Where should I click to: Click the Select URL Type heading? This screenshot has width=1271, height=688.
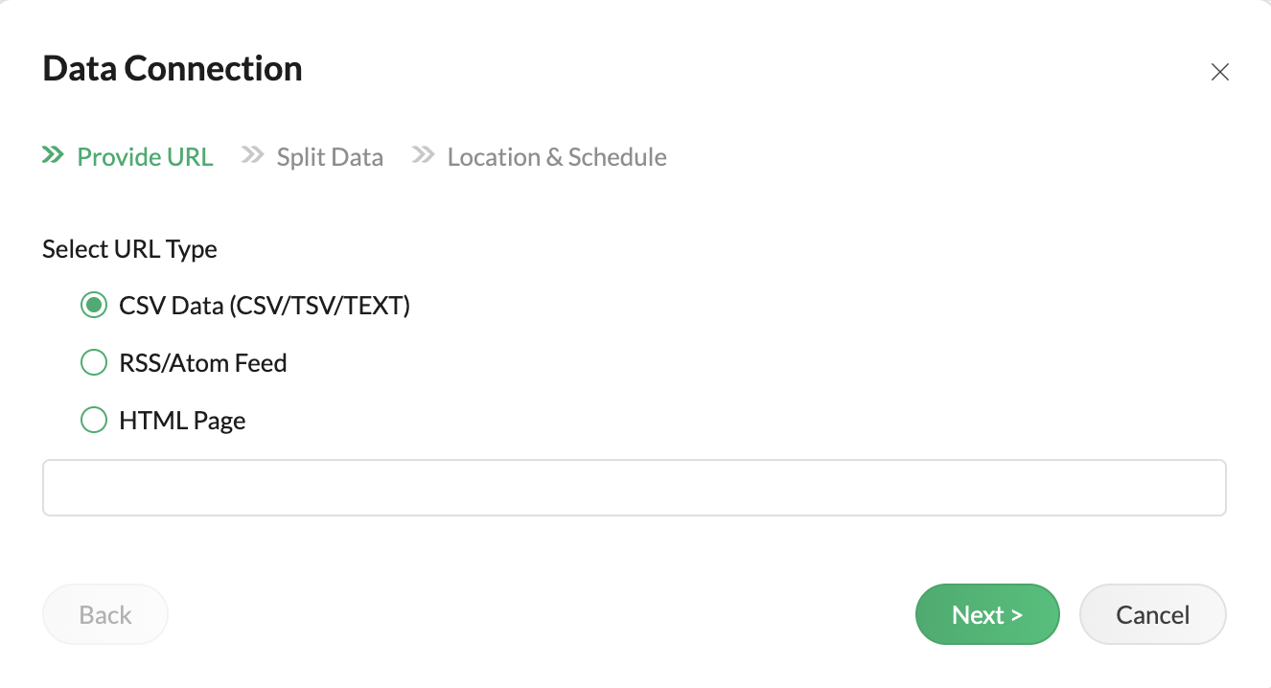[130, 249]
